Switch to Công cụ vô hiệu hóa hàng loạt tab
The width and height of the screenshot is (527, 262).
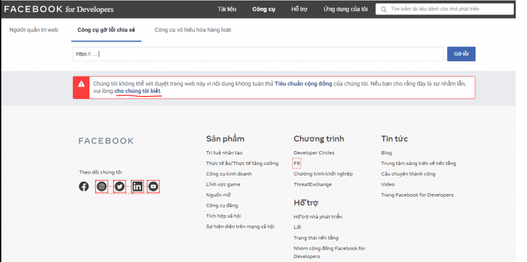pyautogui.click(x=193, y=30)
